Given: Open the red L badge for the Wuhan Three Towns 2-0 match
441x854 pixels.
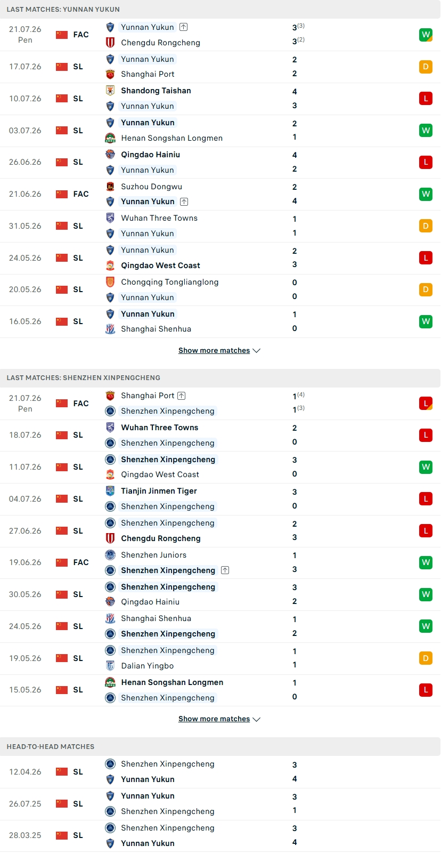Looking at the screenshot, I should [426, 435].
